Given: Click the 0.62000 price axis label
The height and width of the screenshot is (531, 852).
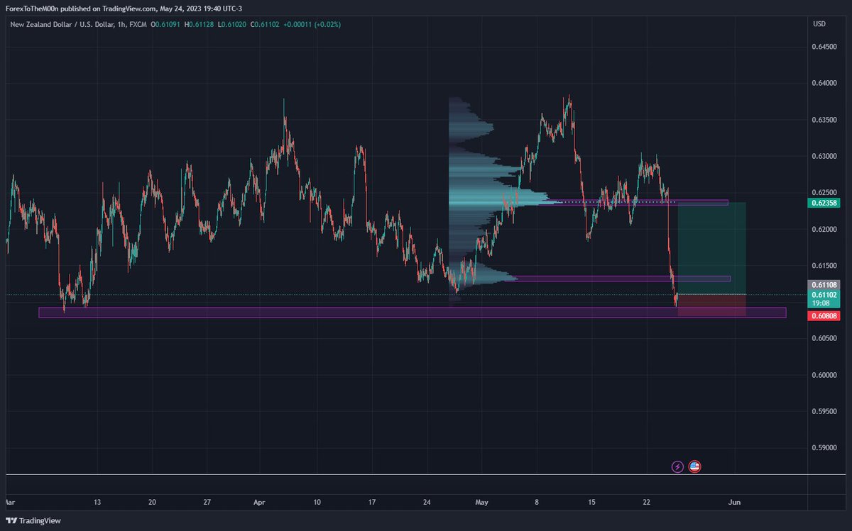Looking at the screenshot, I should (x=824, y=229).
